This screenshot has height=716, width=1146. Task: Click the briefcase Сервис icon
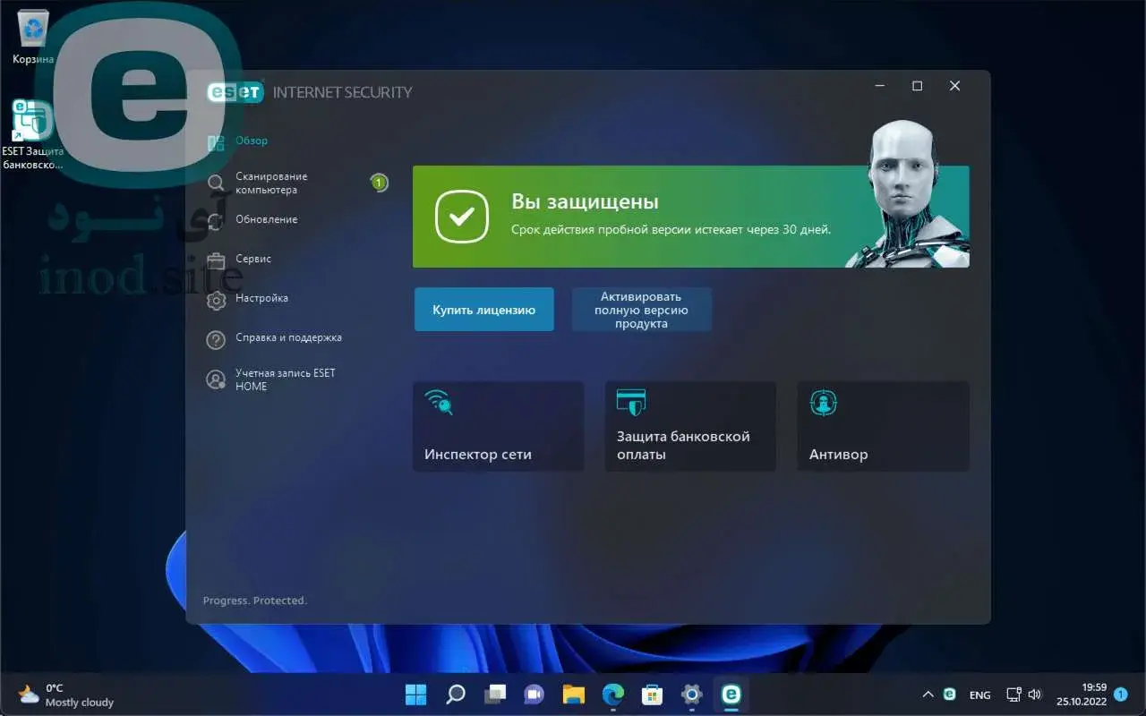216,260
